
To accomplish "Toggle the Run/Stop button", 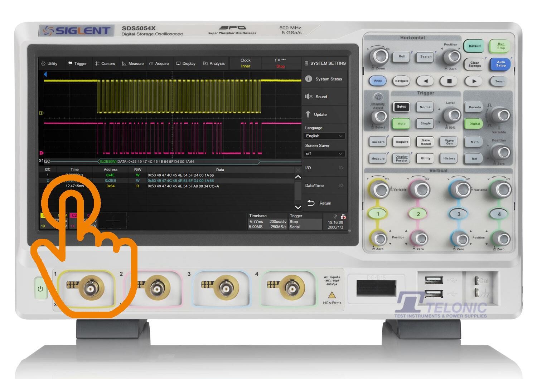I will click(501, 46).
